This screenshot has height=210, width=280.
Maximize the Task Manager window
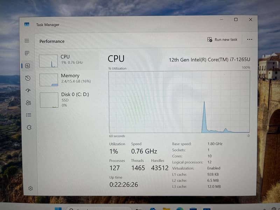(x=236, y=20)
